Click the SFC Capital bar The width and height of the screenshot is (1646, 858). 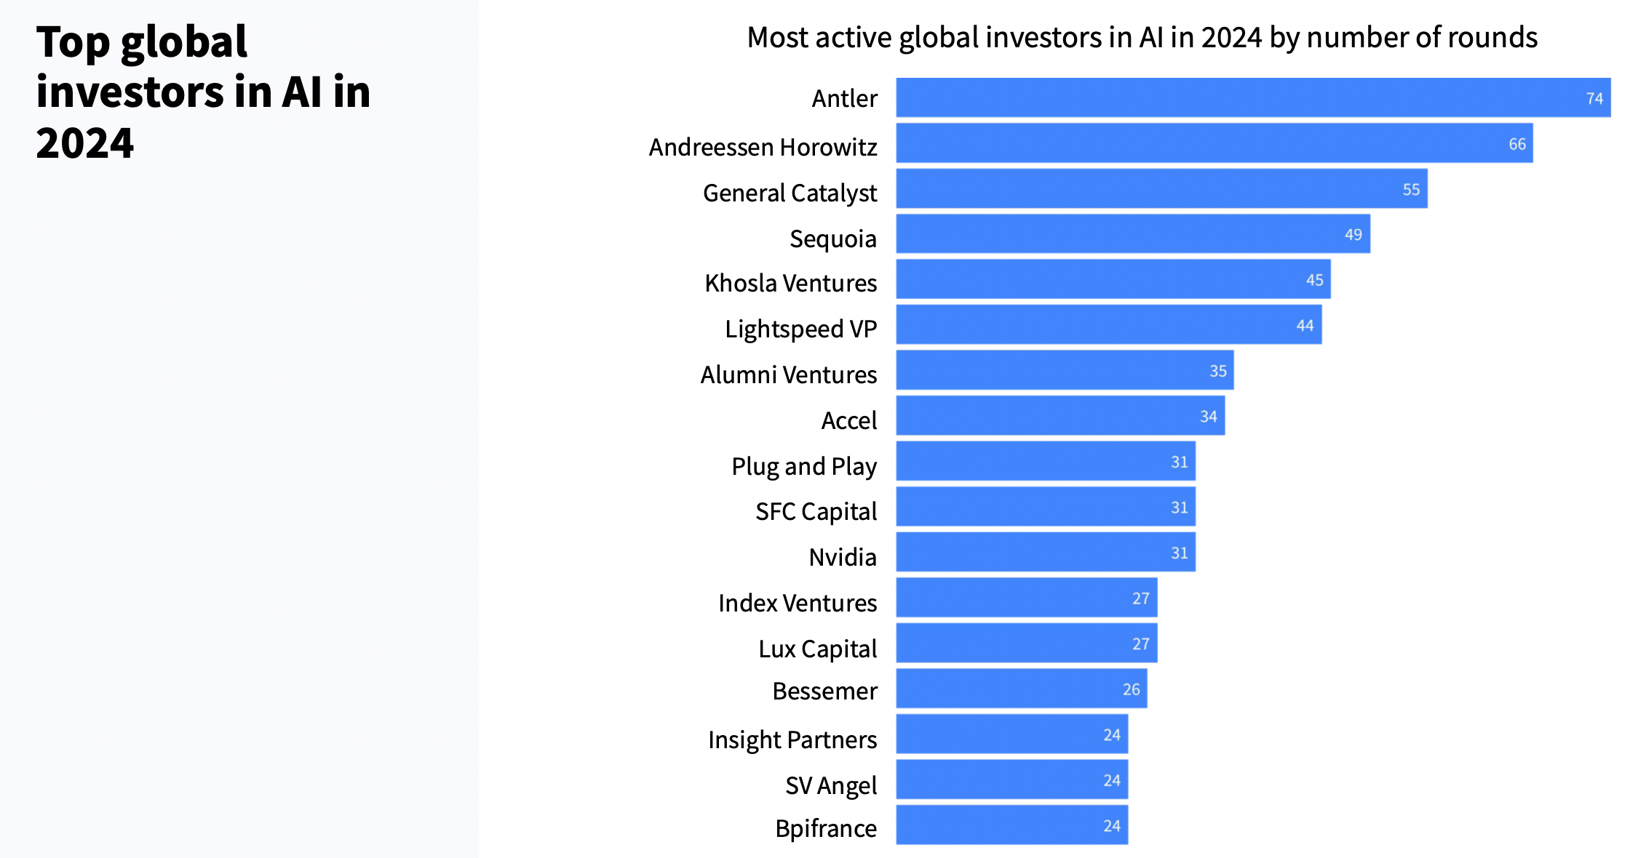click(1045, 507)
